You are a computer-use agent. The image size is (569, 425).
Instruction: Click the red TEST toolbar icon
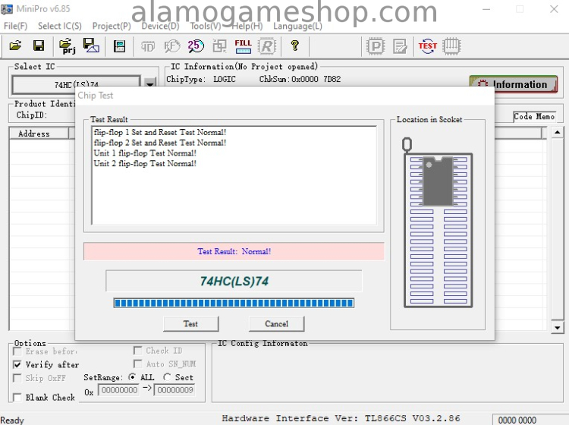coord(428,46)
